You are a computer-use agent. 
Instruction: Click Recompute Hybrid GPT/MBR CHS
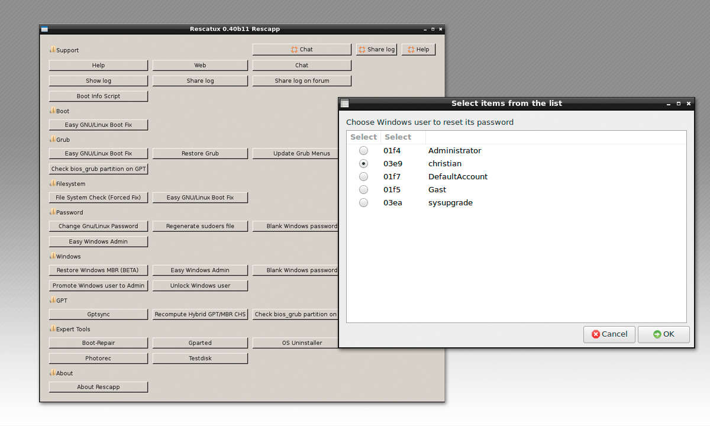point(200,315)
